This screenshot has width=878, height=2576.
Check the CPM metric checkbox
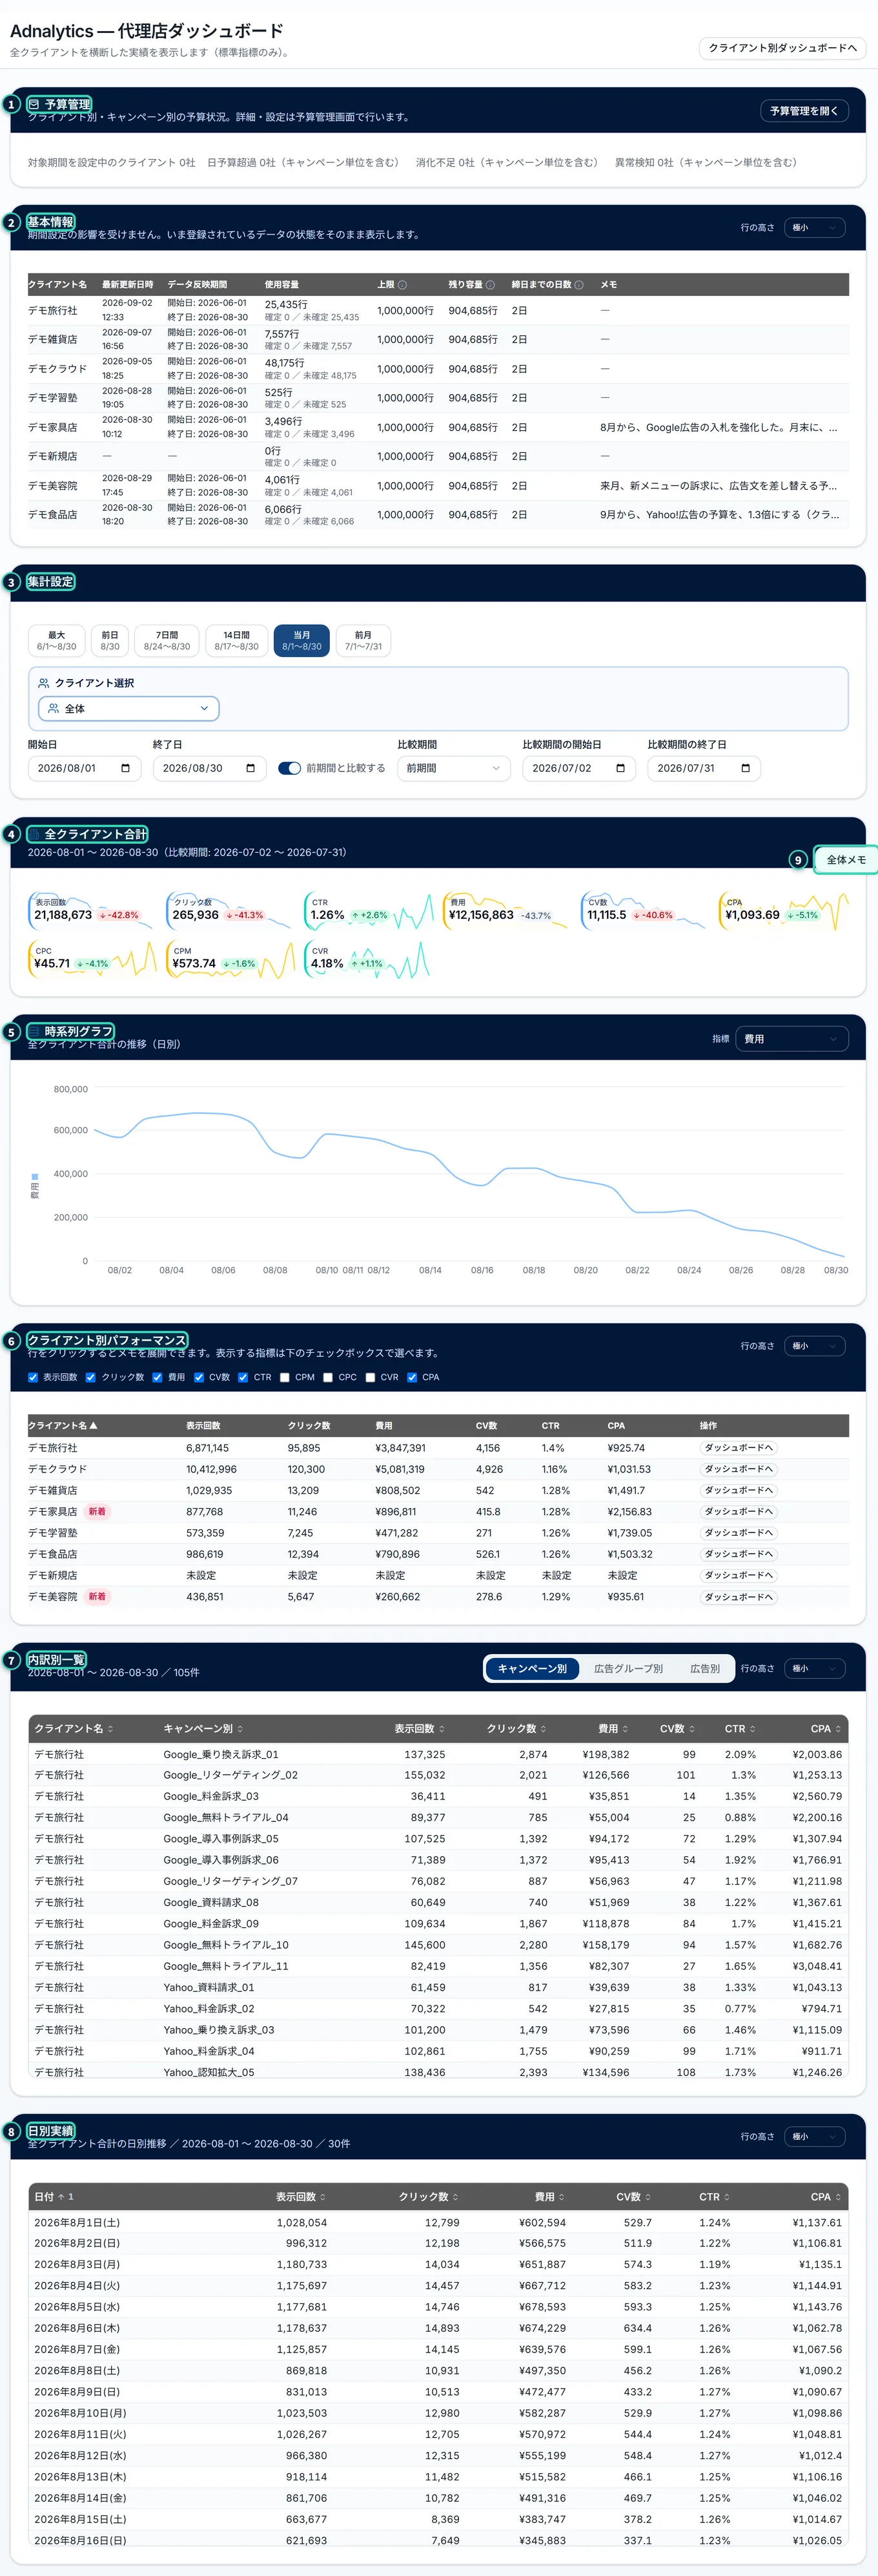tap(285, 1377)
